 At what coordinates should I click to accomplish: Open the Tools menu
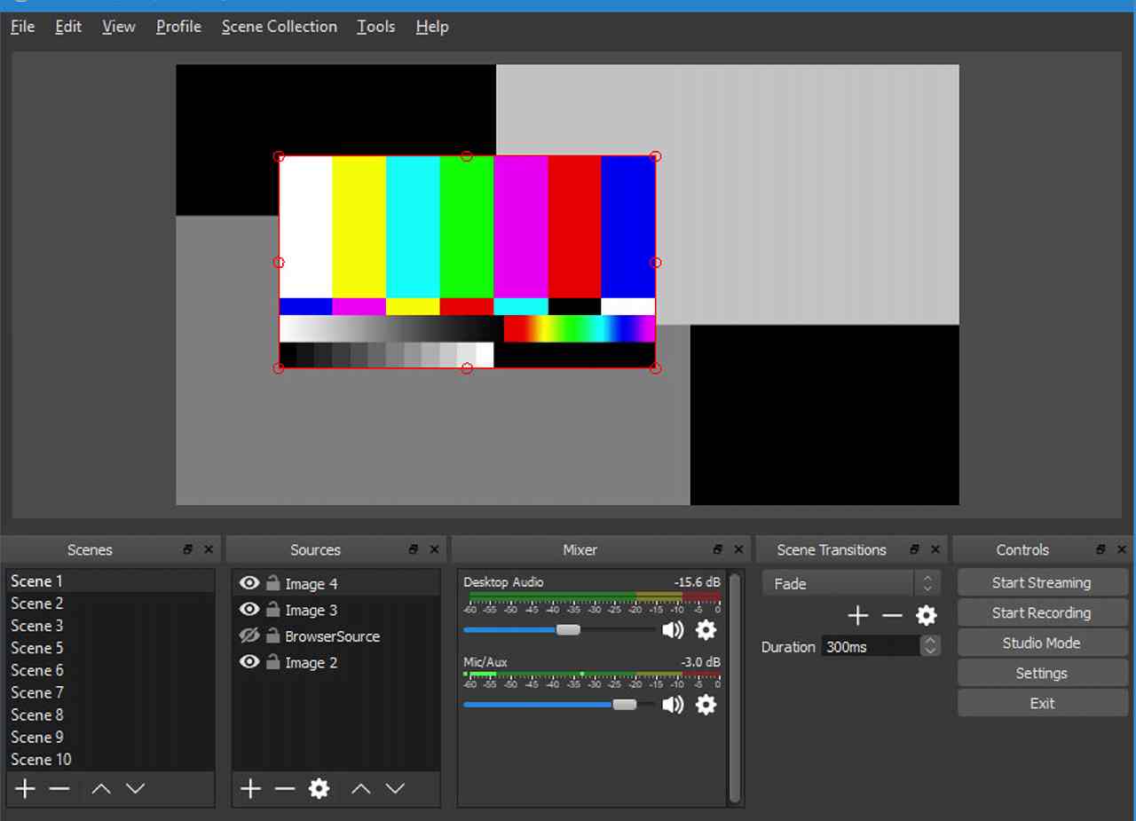coord(375,27)
